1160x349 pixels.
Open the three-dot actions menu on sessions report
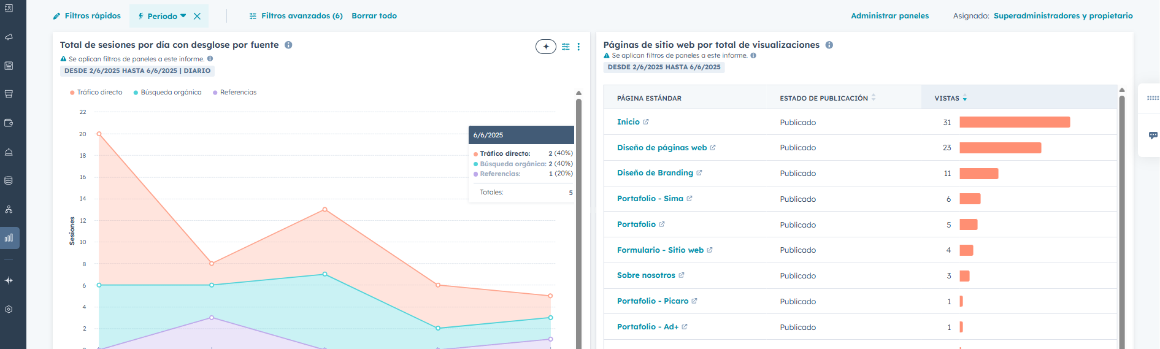click(578, 47)
